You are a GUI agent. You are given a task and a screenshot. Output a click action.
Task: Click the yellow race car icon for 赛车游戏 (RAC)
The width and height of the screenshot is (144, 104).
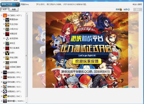pos(5,96)
